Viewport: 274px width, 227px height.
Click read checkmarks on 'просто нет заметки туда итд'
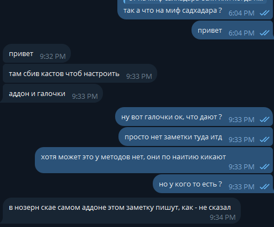pyautogui.click(x=265, y=139)
